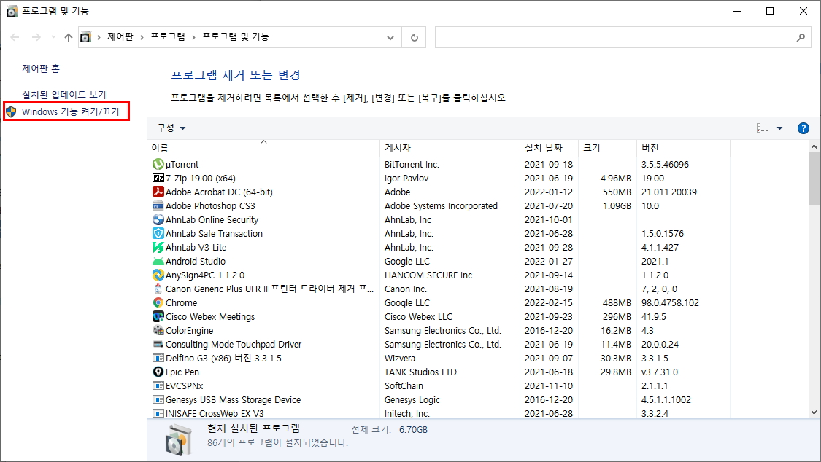Select the INISAFE CrossWeb EX V3 icon
Viewport: 821px width, 462px height.
click(158, 413)
